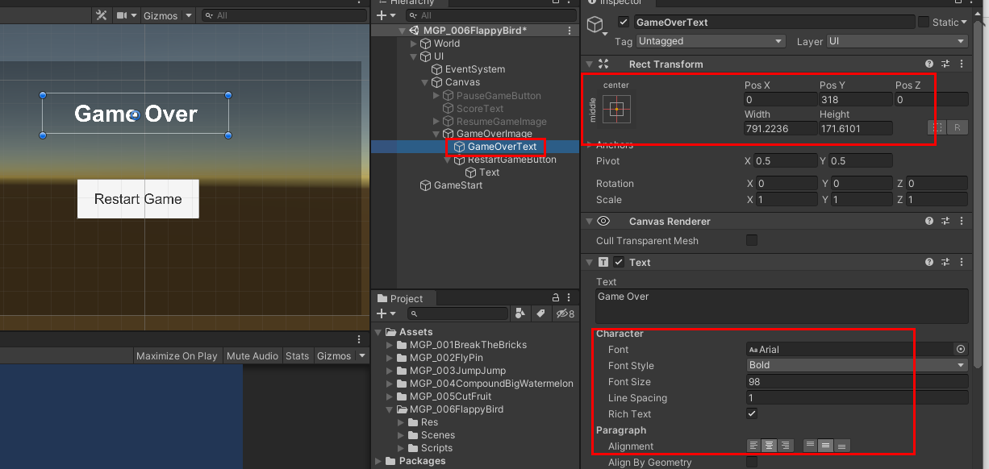
Task: Select the Game Over text in Scene view
Action: (x=136, y=114)
